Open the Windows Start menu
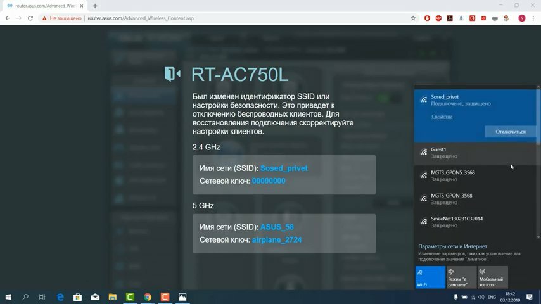The width and height of the screenshot is (541, 304). pyautogui.click(x=8, y=297)
